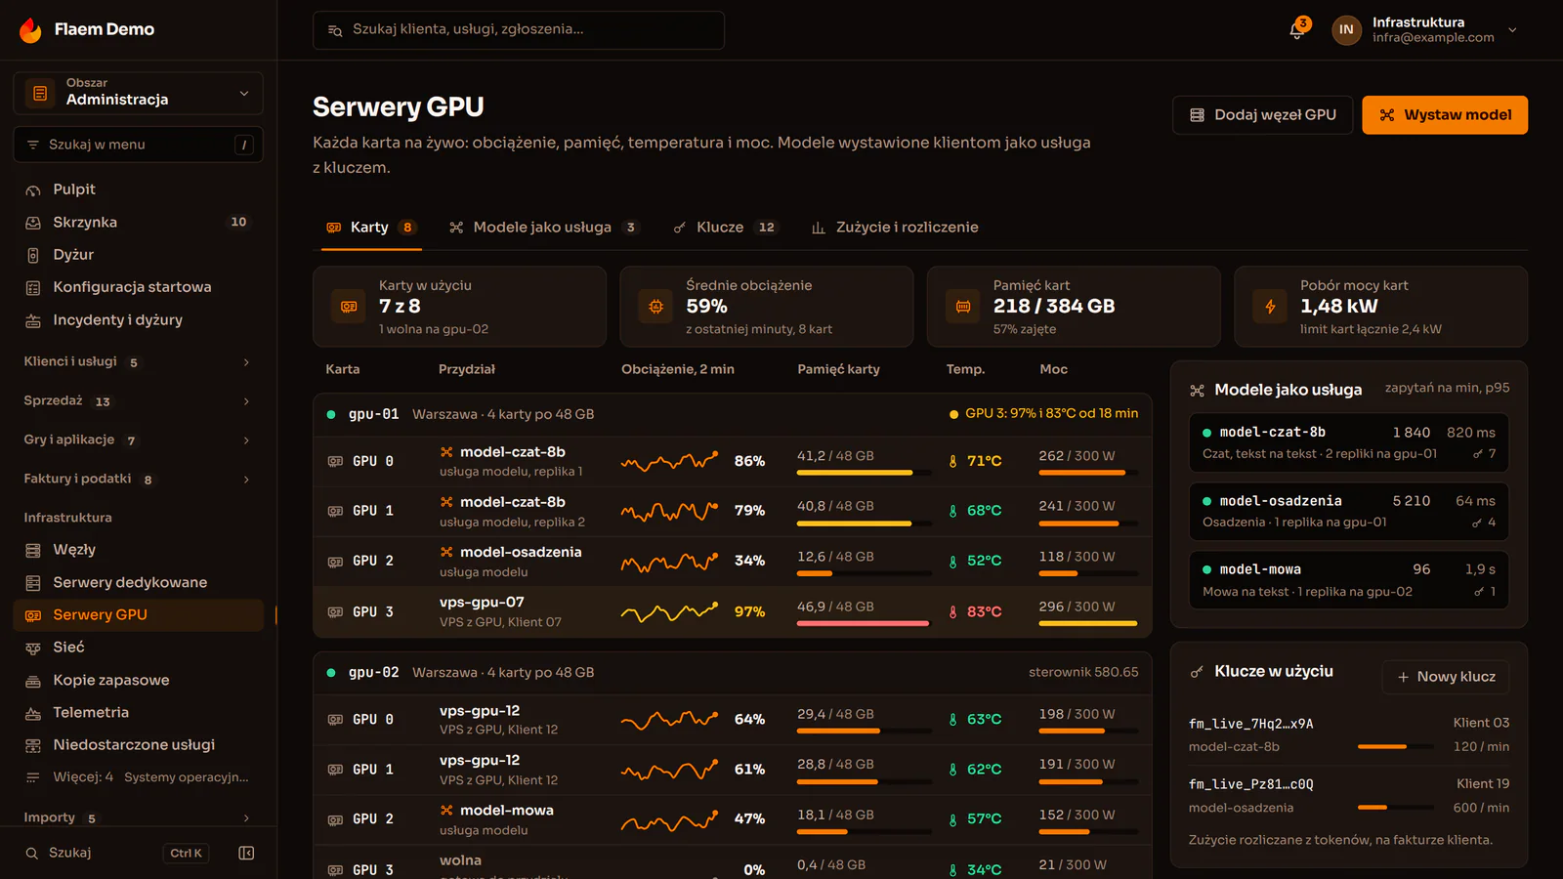Click the GPU 3 card icon on gpu-01
The height and width of the screenshot is (879, 1563).
click(335, 612)
